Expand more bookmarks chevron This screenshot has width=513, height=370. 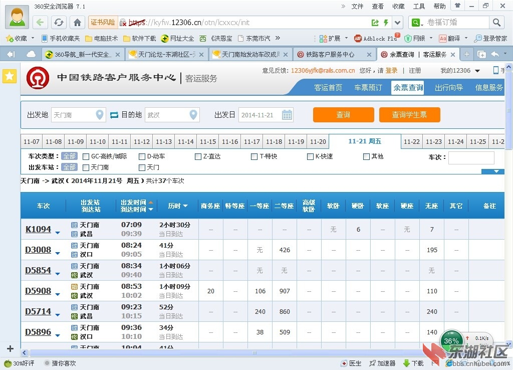click(278, 38)
